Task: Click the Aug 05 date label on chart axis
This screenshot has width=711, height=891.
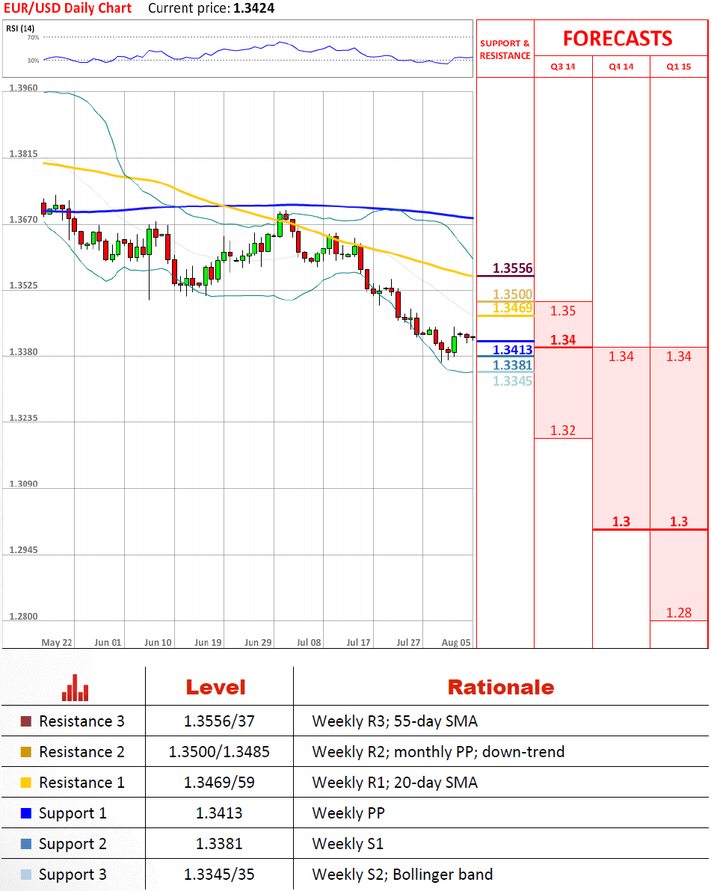Action: (x=455, y=642)
